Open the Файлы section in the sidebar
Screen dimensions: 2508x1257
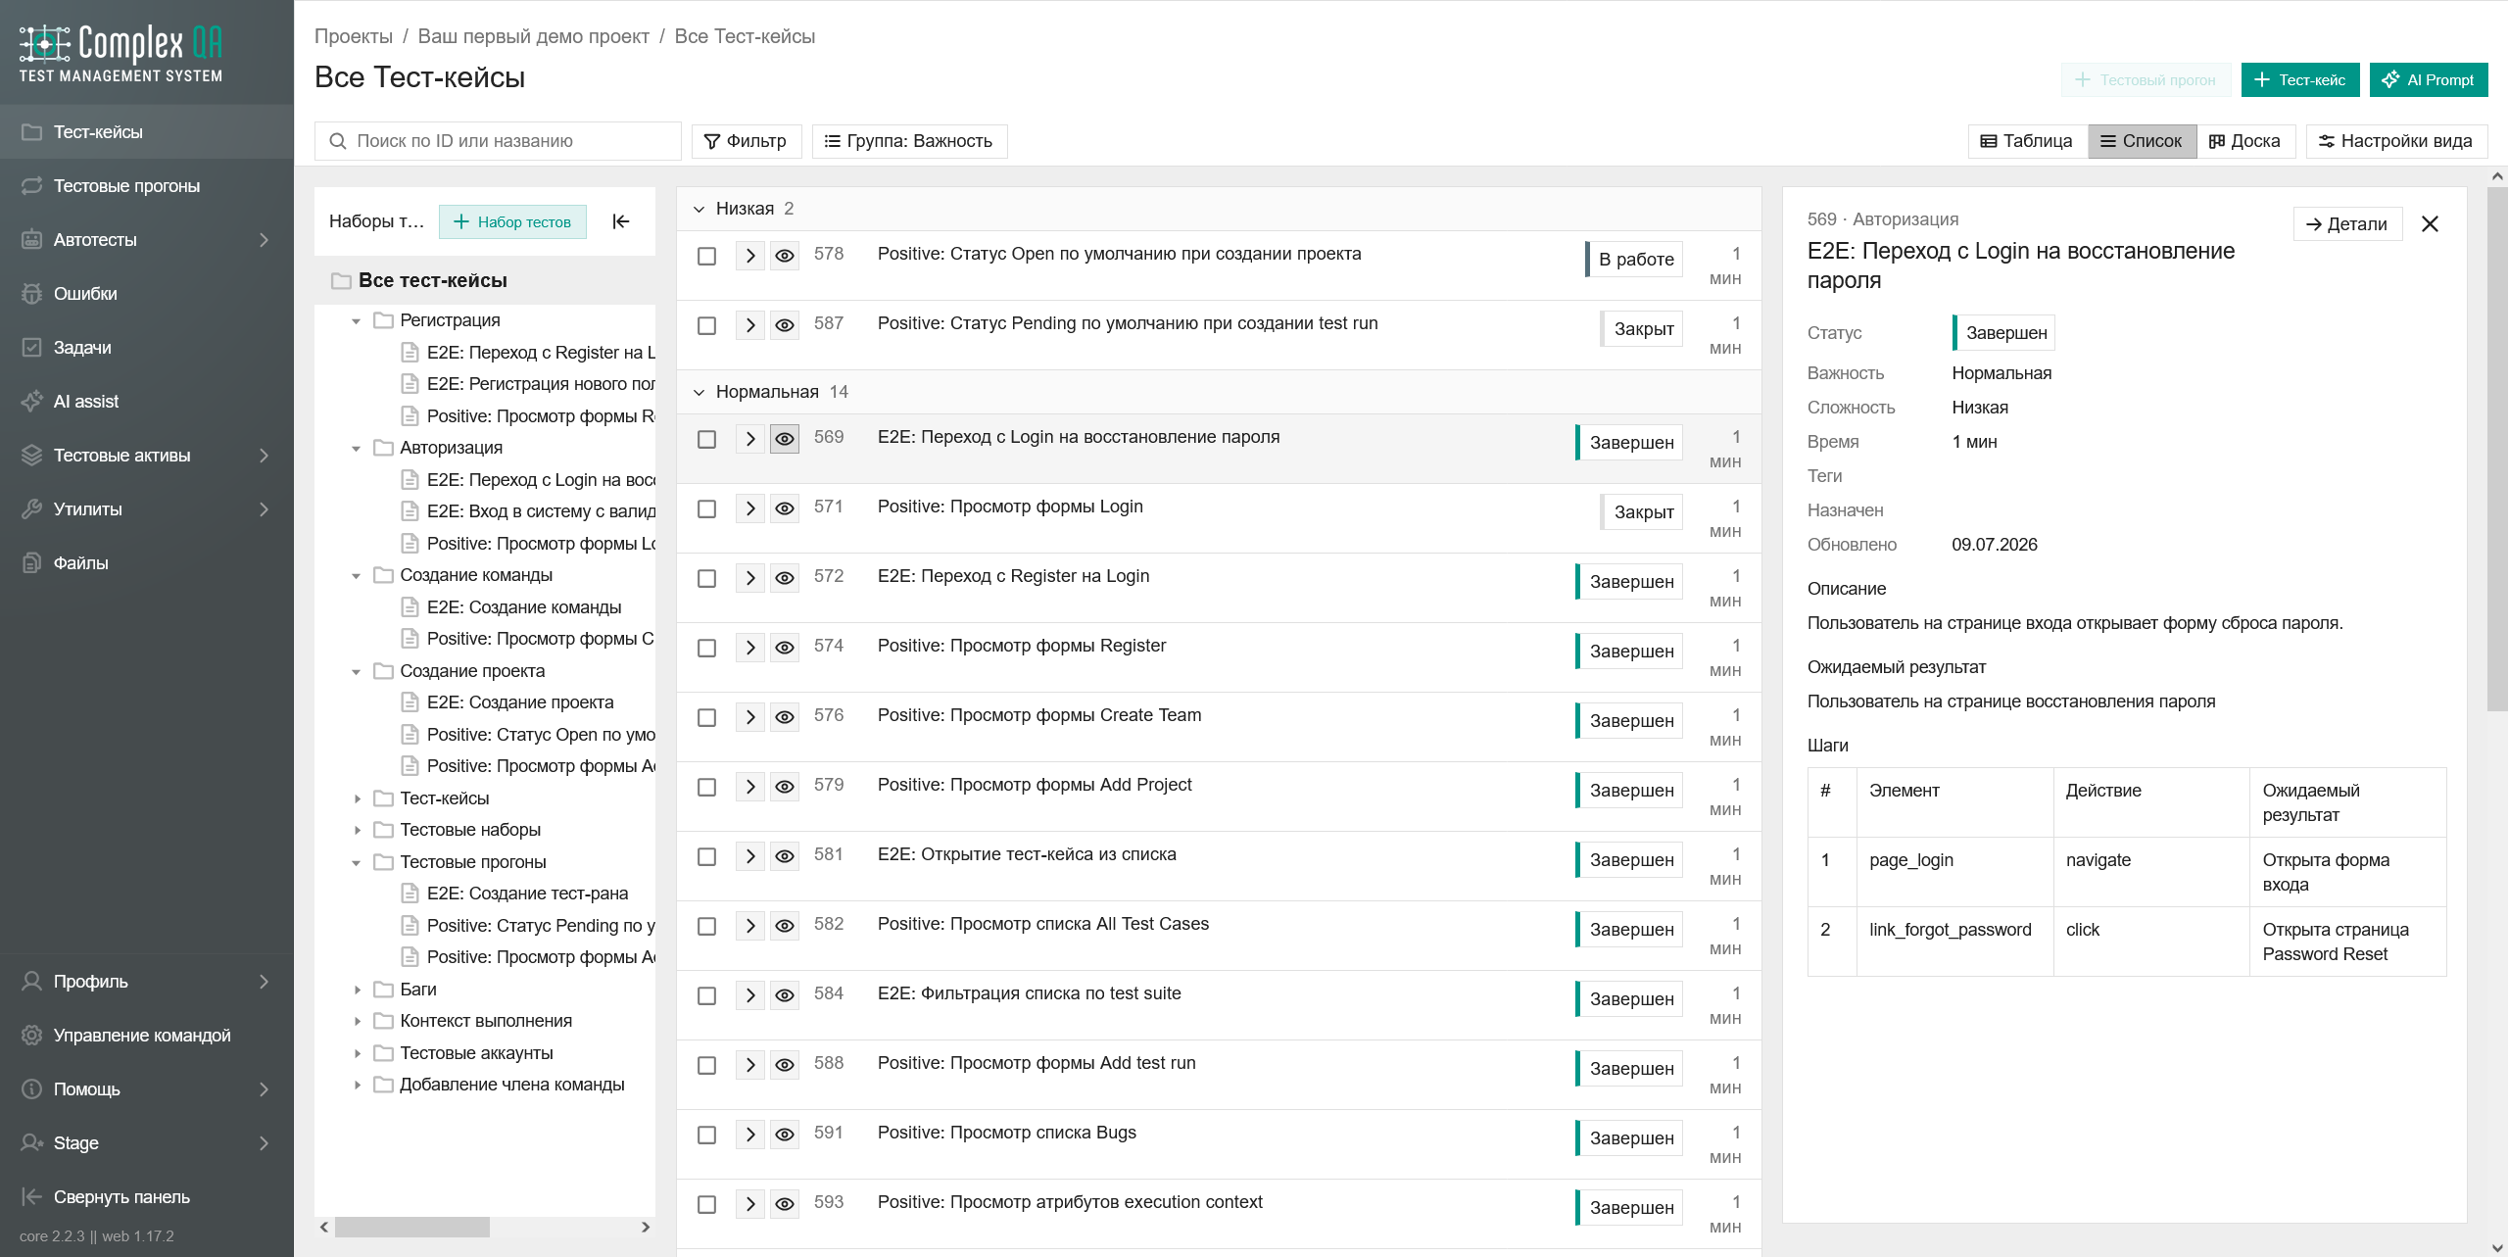coord(147,562)
